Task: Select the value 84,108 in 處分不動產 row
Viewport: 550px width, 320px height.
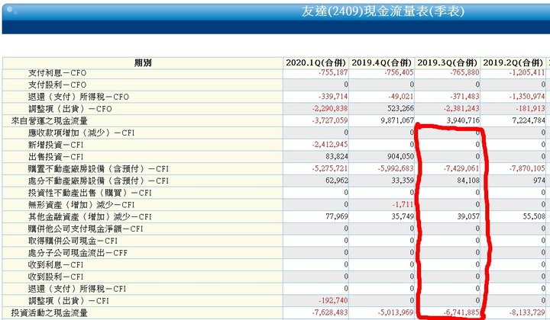Action: pyautogui.click(x=468, y=181)
